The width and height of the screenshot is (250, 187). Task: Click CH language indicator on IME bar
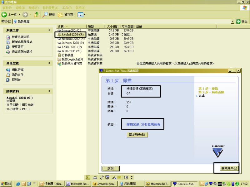pyautogui.click(x=88, y=177)
